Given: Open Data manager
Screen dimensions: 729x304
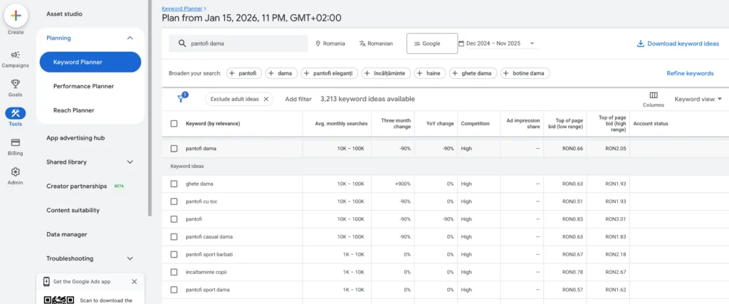Looking at the screenshot, I should point(67,234).
